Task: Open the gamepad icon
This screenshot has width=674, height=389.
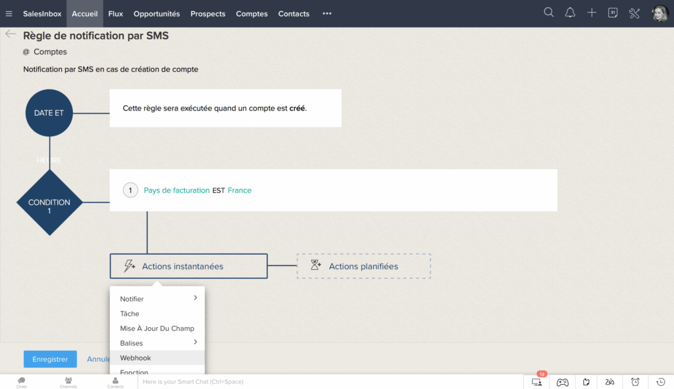Action: tap(562, 382)
